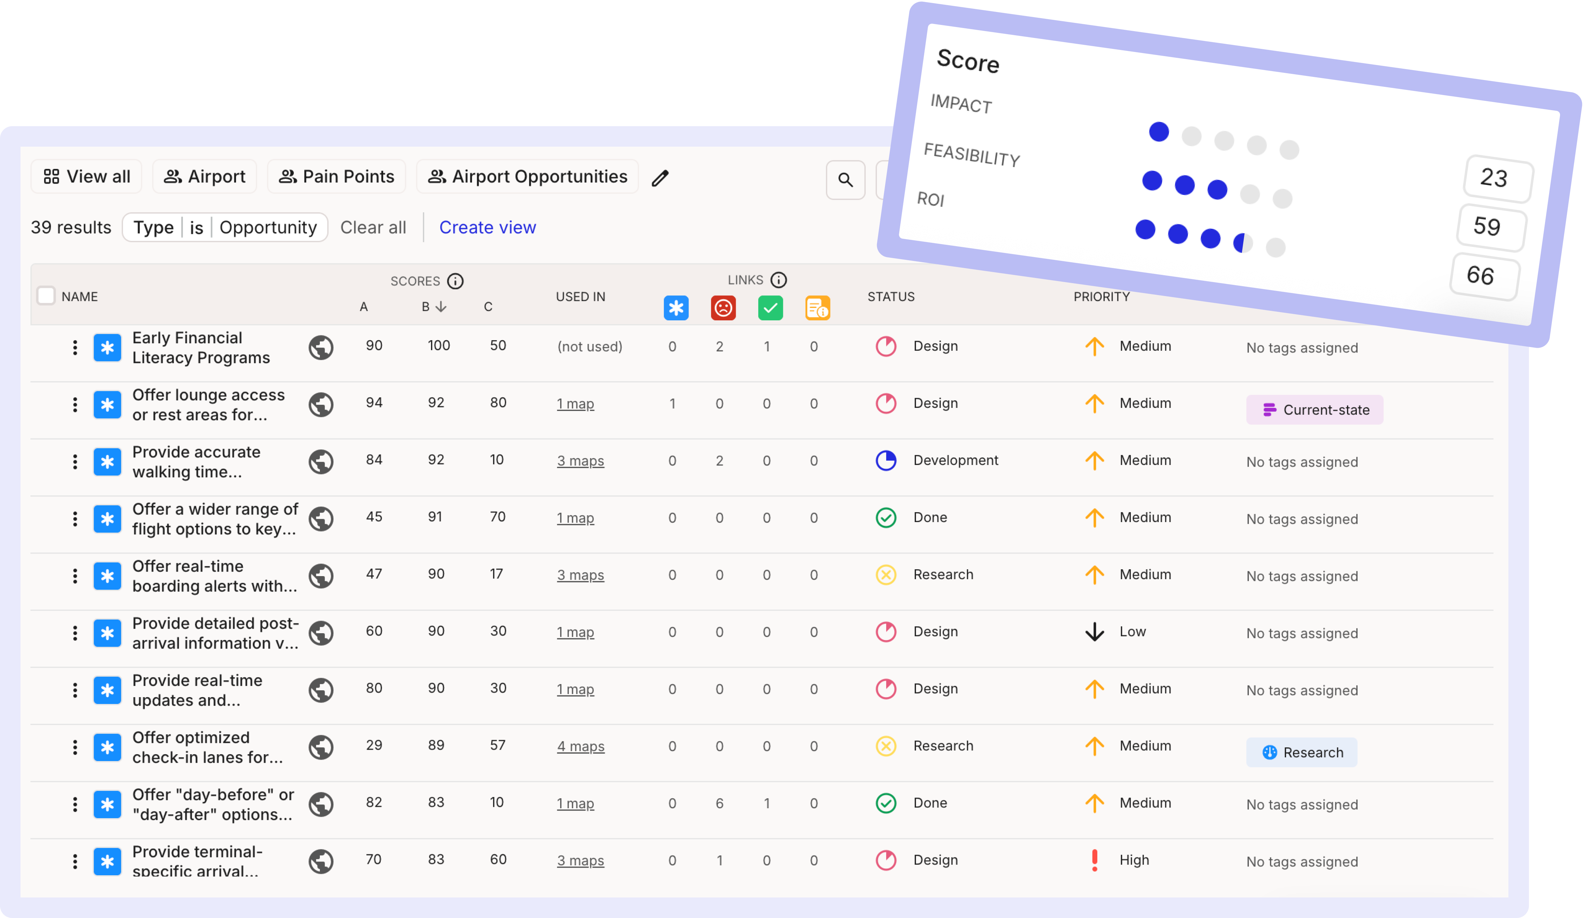Viewport: 1584px width, 918px height.
Task: Open row menu for Provide terminal-specific arrival
Action: coord(75,862)
